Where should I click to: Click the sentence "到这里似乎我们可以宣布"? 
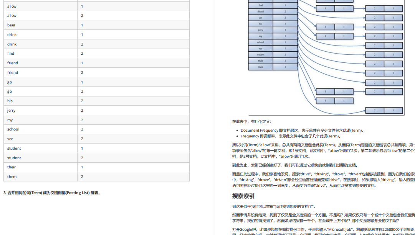[x=274, y=207]
